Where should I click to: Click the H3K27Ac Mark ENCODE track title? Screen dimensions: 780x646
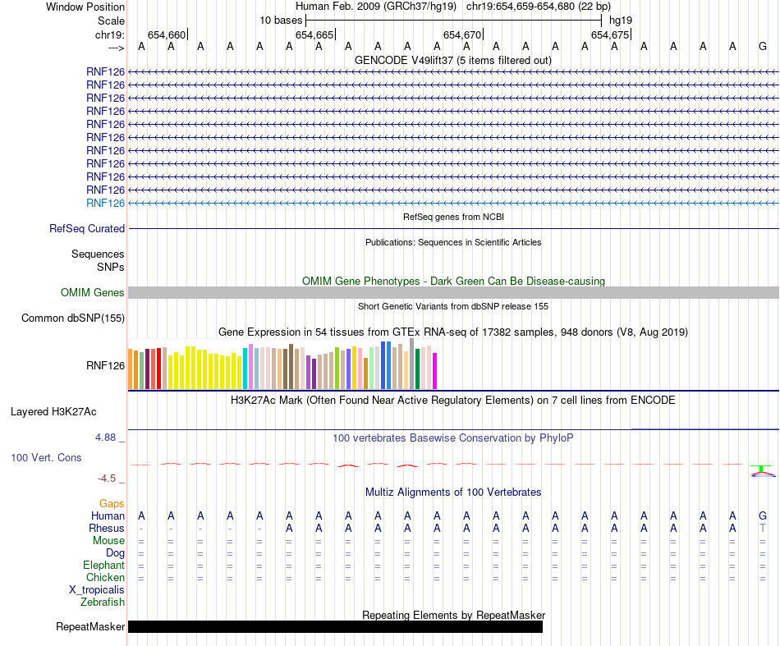[x=453, y=401]
